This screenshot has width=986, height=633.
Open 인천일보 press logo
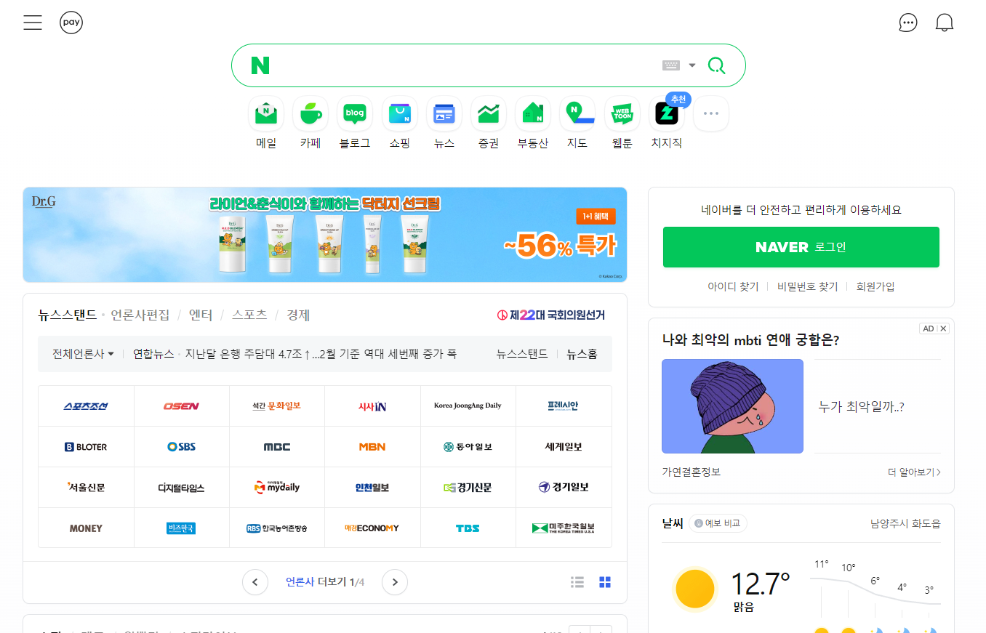[x=372, y=487]
